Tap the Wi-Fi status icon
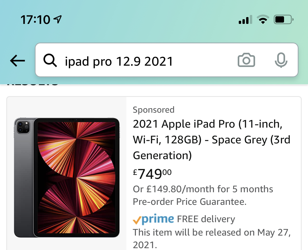308x250 pixels. coord(262,20)
